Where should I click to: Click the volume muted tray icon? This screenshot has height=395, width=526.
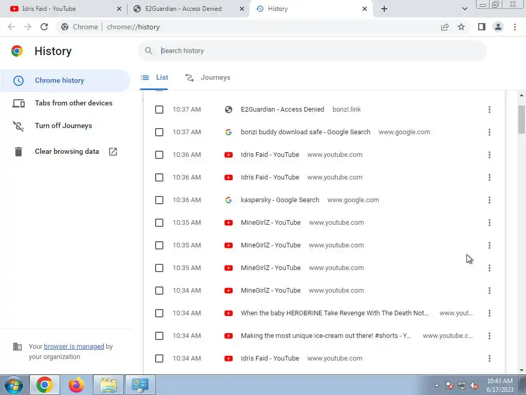coord(474,386)
